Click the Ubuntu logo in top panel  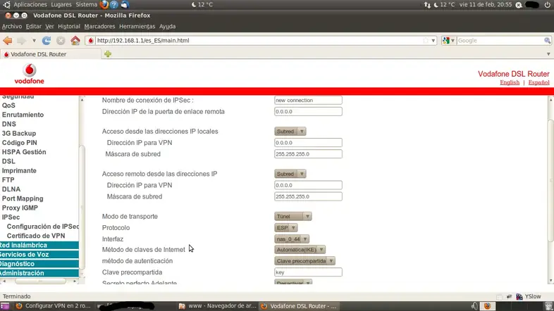[7, 5]
